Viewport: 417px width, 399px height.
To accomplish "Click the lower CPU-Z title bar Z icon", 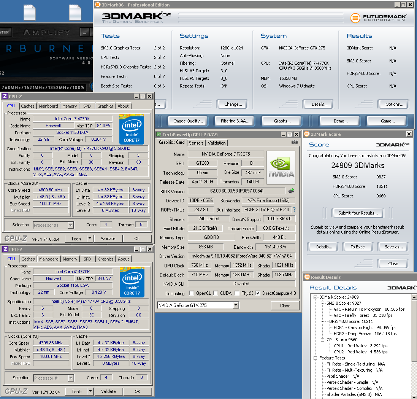I will click(5, 249).
